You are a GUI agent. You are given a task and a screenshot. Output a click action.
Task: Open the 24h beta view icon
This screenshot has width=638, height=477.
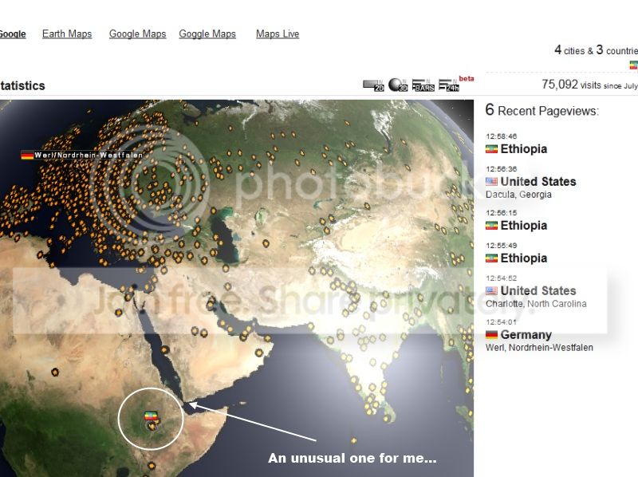click(x=449, y=85)
